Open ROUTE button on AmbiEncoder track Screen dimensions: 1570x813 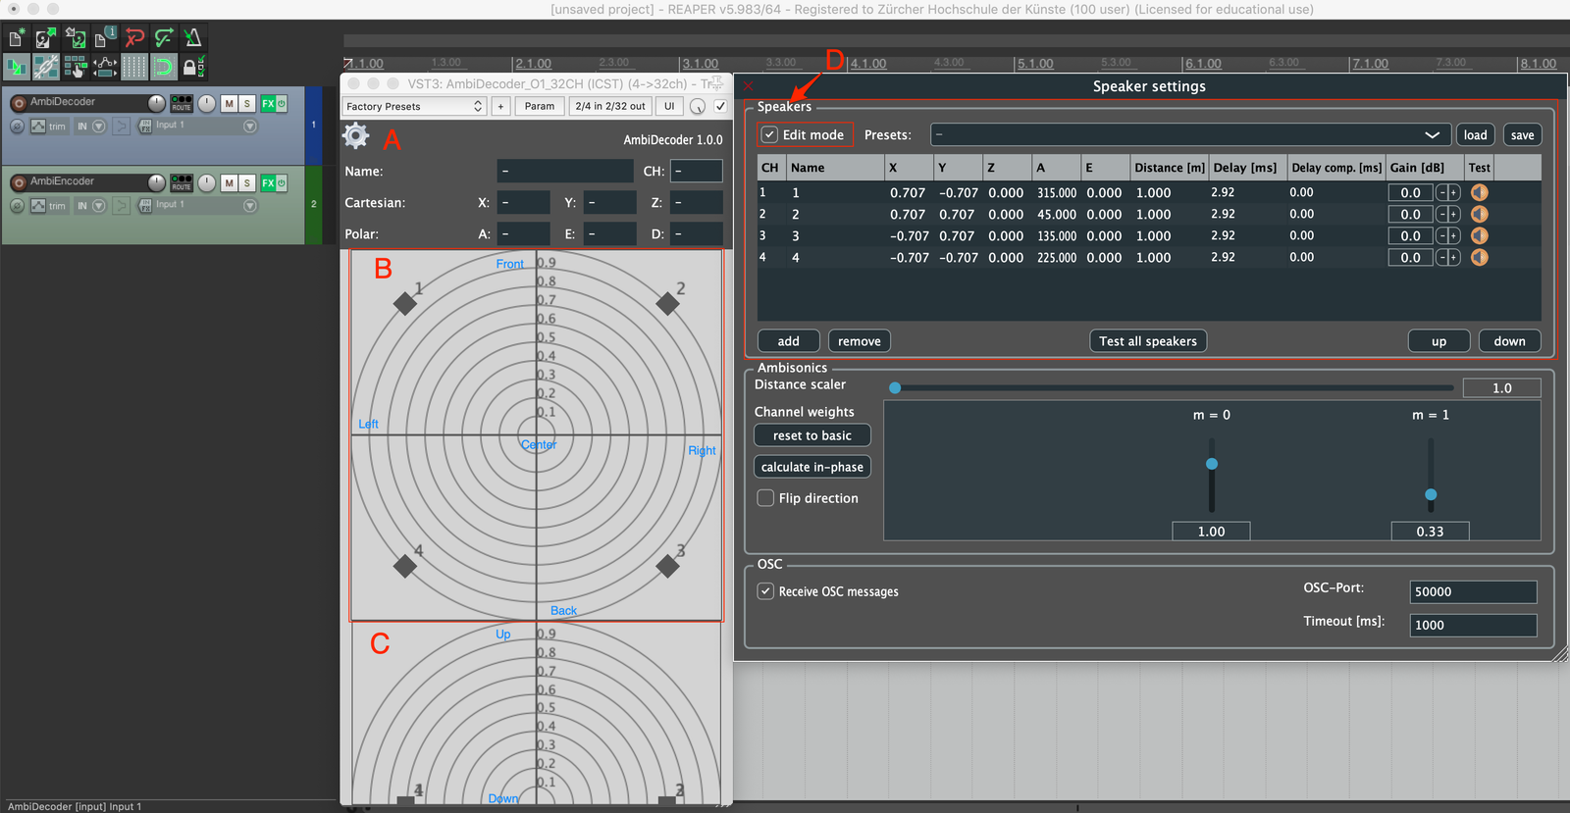pyautogui.click(x=182, y=182)
